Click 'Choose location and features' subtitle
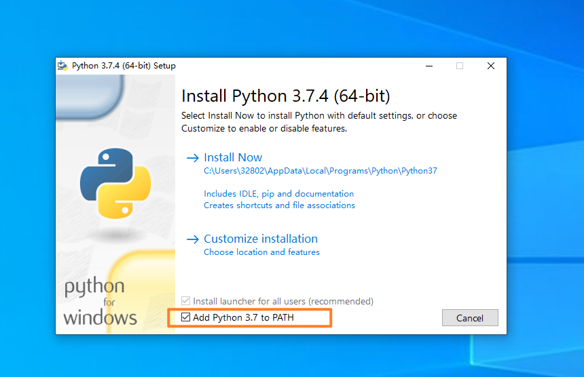 261,252
